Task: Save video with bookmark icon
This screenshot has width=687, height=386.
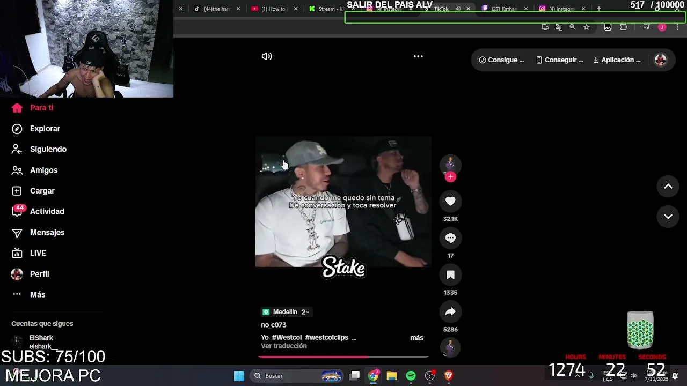Action: (x=450, y=275)
